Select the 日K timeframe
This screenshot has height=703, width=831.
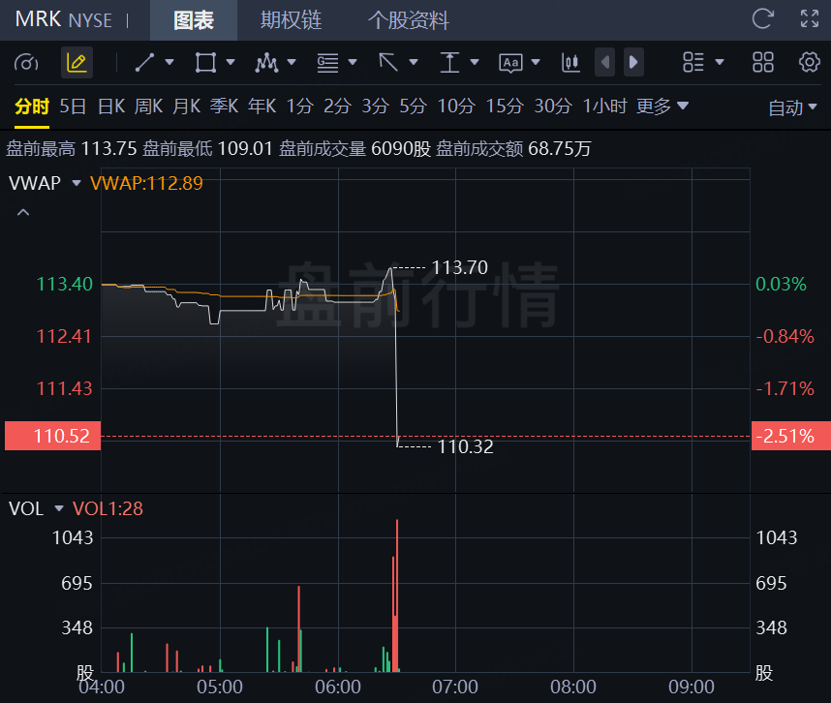111,107
